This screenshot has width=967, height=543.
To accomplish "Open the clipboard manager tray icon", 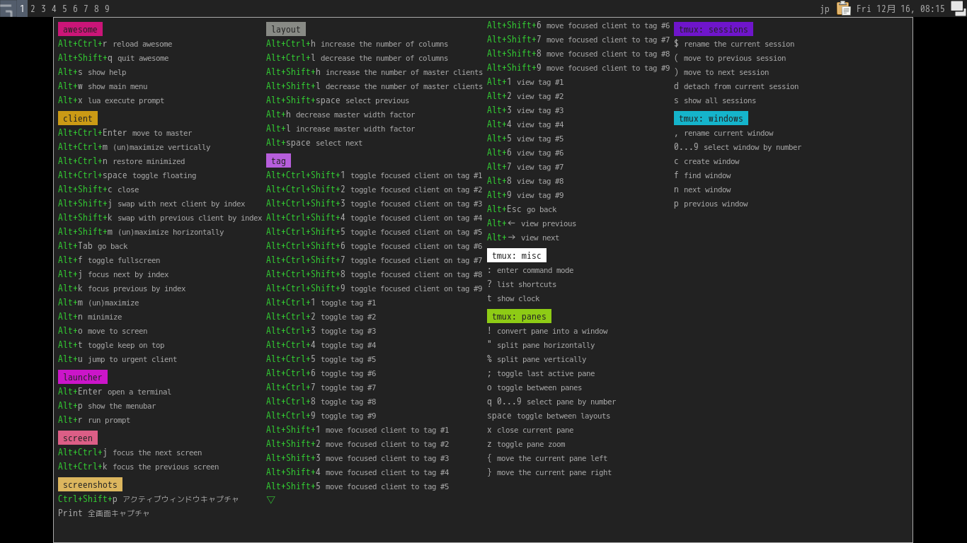I will click(844, 8).
